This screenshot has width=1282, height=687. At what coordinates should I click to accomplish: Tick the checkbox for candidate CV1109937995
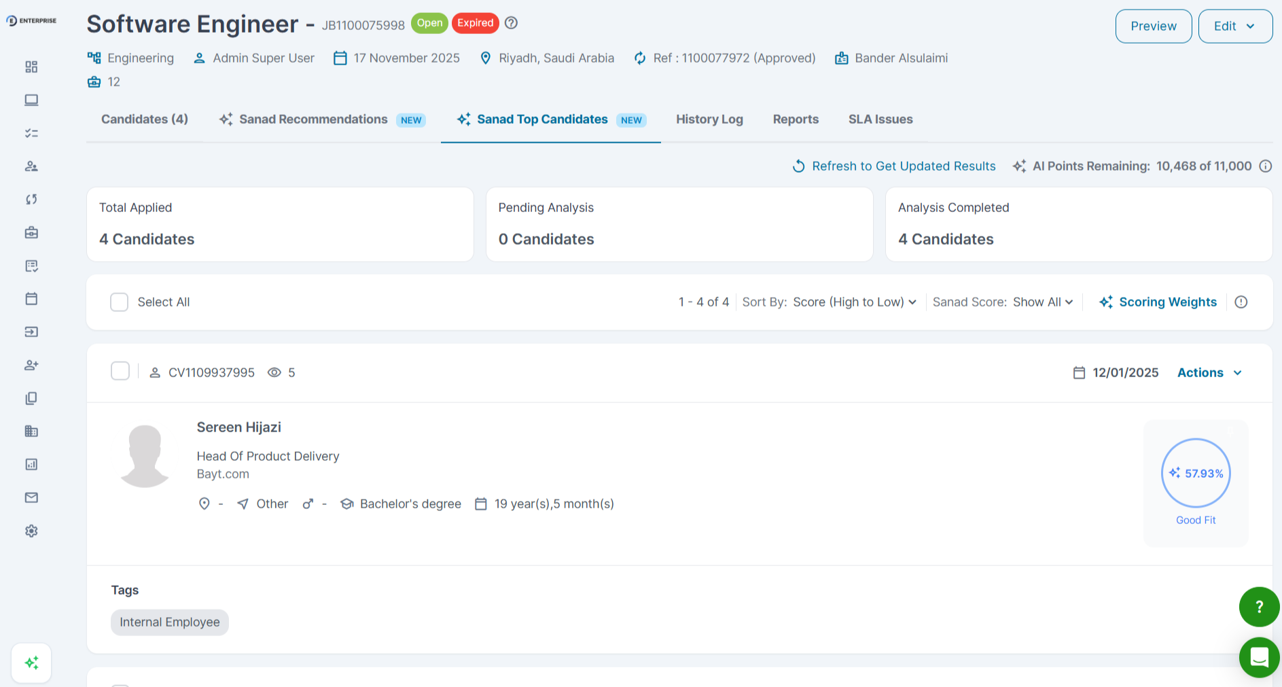point(120,371)
